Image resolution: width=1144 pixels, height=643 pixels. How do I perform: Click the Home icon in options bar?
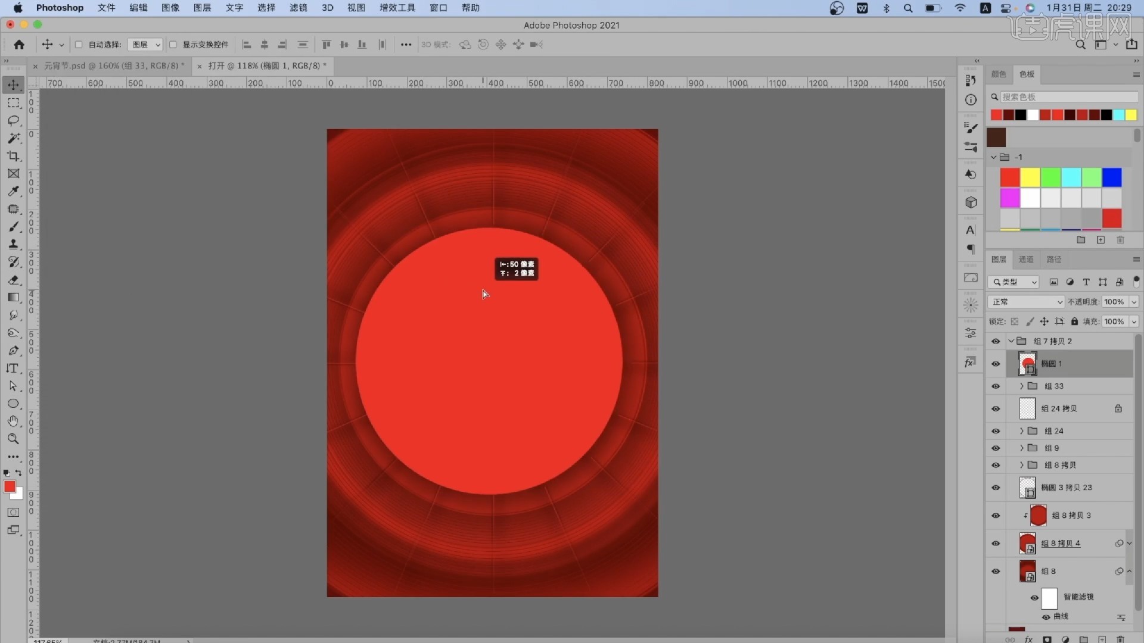point(19,45)
